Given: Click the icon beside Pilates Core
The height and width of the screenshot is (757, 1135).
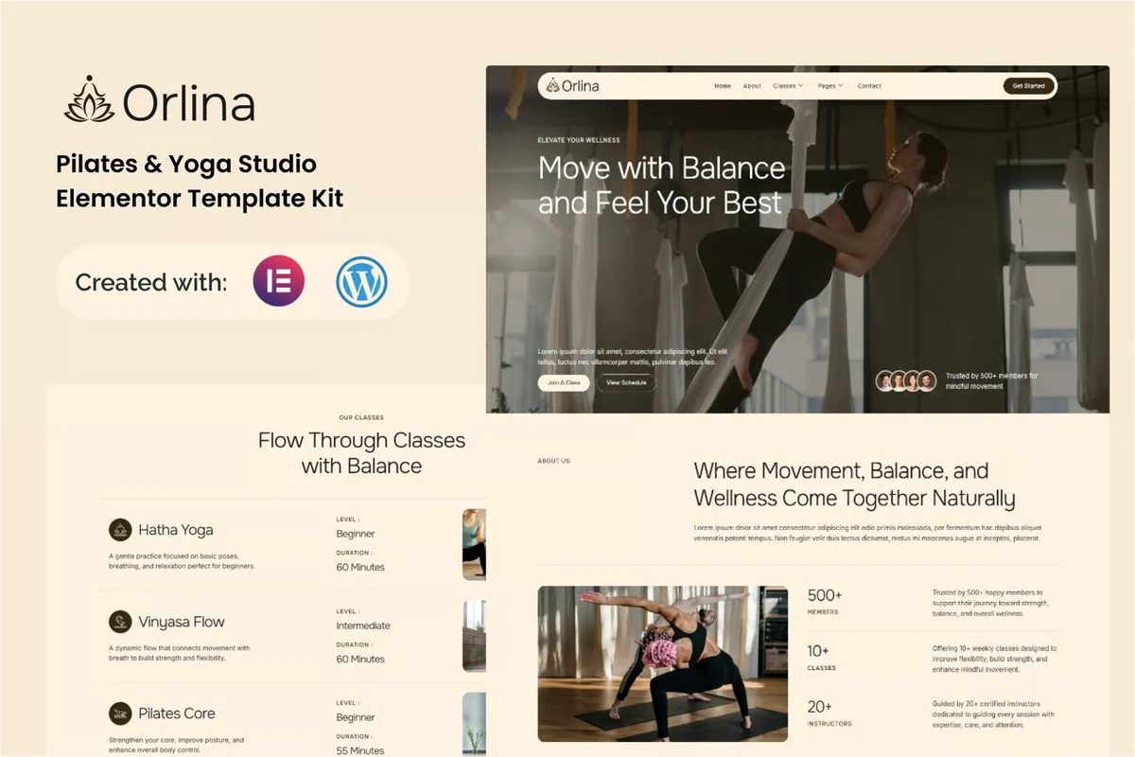Looking at the screenshot, I should pos(120,713).
